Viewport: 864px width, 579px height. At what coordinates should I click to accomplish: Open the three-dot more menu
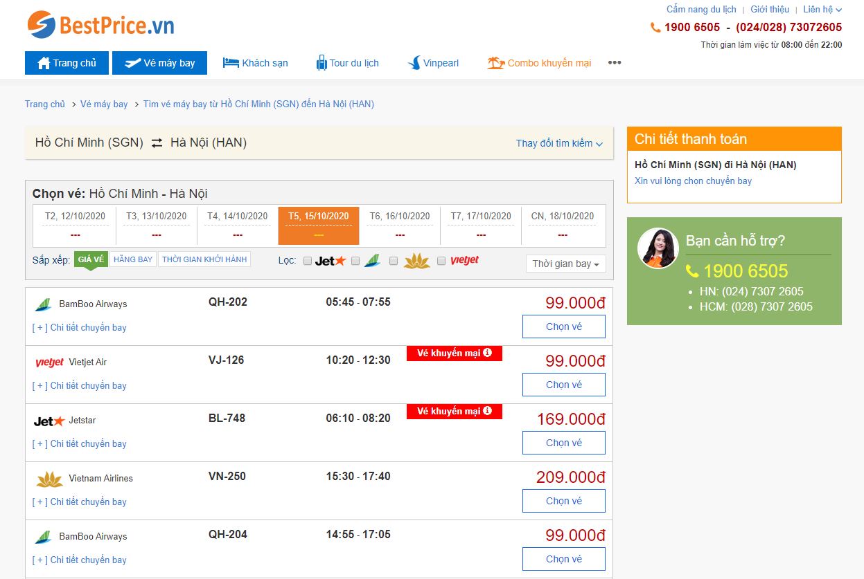click(x=615, y=63)
